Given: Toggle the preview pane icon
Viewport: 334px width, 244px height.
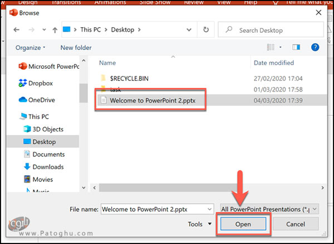Looking at the screenshot, I should (x=296, y=48).
